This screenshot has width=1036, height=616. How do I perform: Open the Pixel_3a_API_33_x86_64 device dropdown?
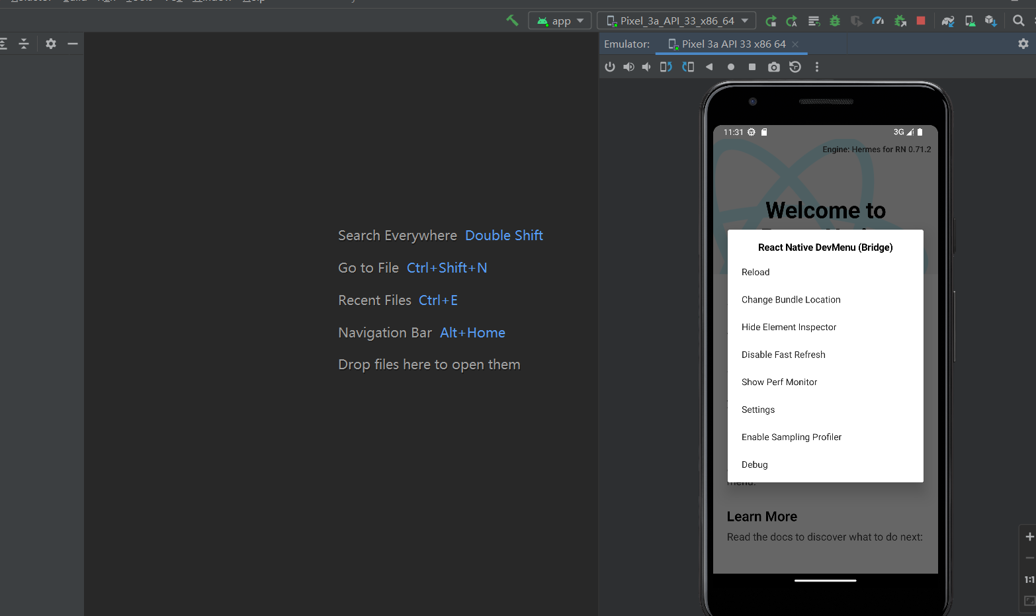point(676,21)
